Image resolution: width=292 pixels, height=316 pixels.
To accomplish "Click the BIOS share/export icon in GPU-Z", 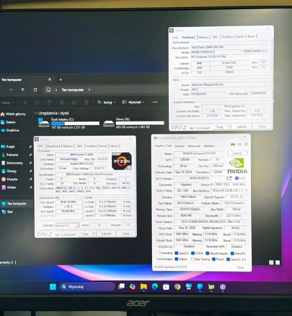I will coord(229,178).
